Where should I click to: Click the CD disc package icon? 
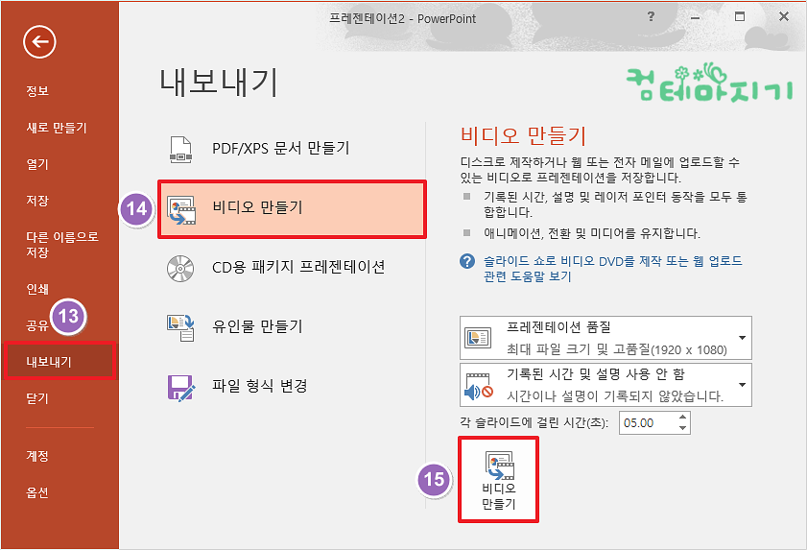coord(180,269)
